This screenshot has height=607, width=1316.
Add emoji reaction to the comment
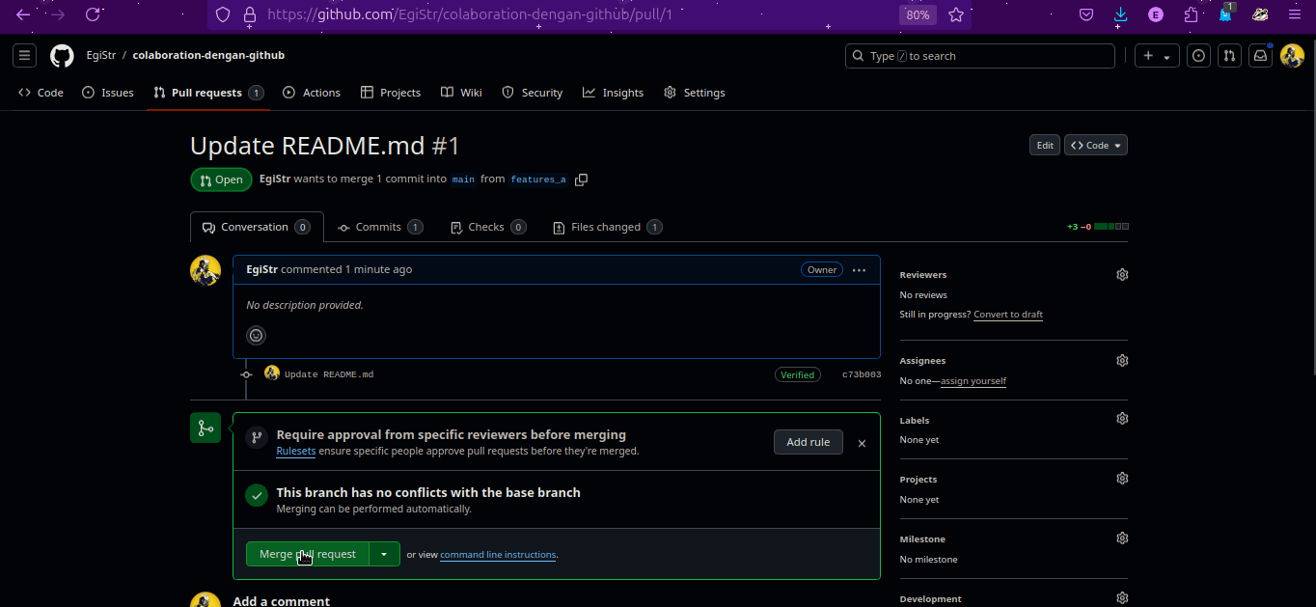click(256, 336)
